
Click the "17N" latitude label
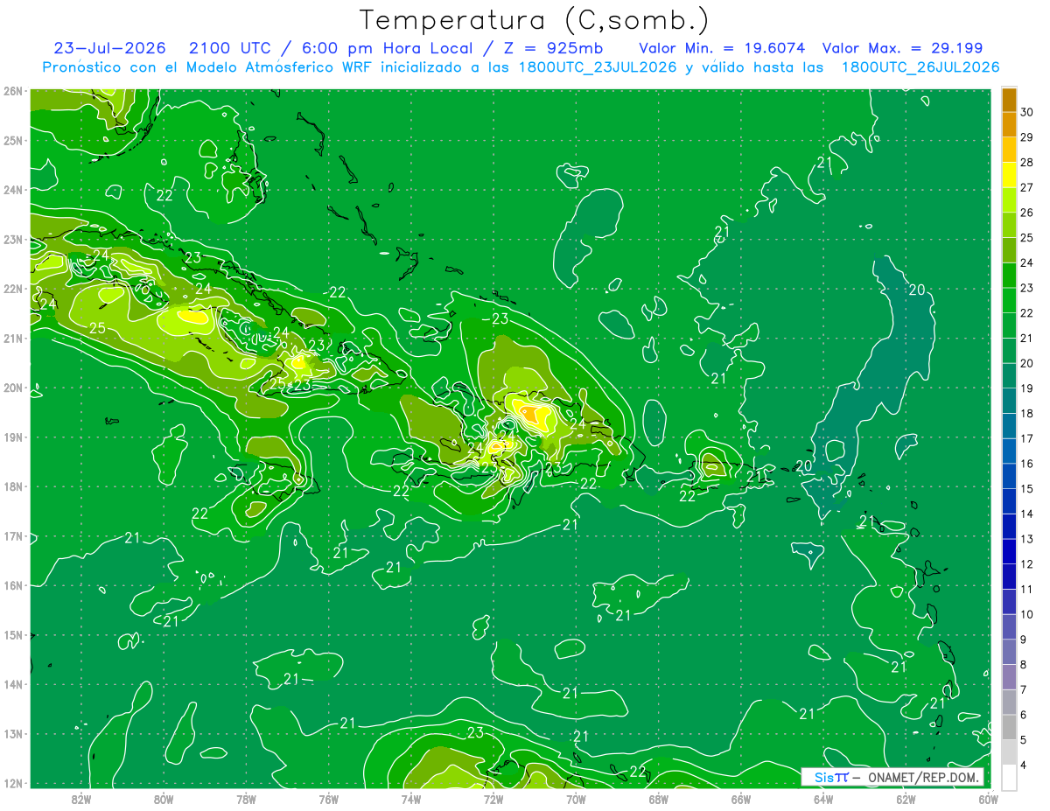[x=13, y=535]
